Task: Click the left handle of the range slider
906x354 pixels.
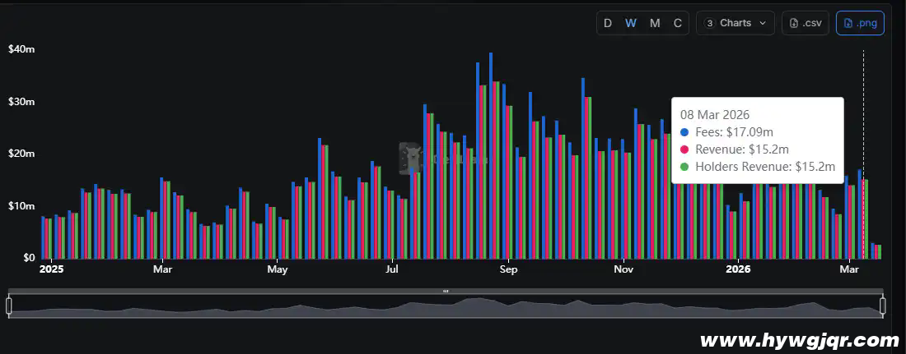Action: coord(9,306)
